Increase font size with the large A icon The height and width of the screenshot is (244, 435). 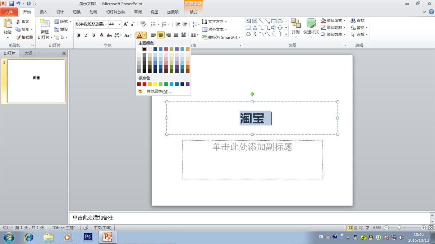125,24
